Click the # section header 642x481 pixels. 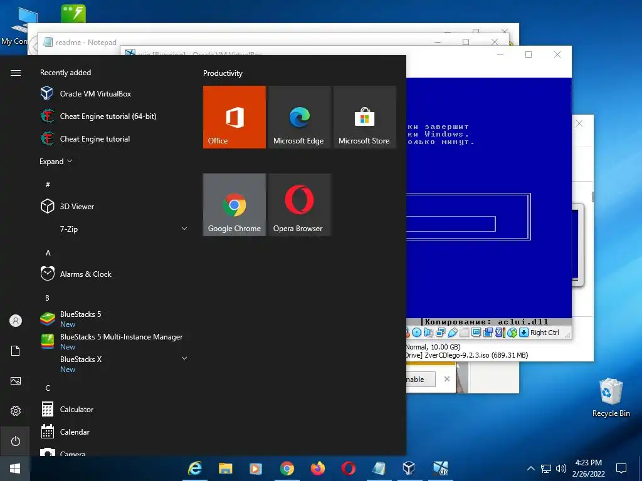48,185
